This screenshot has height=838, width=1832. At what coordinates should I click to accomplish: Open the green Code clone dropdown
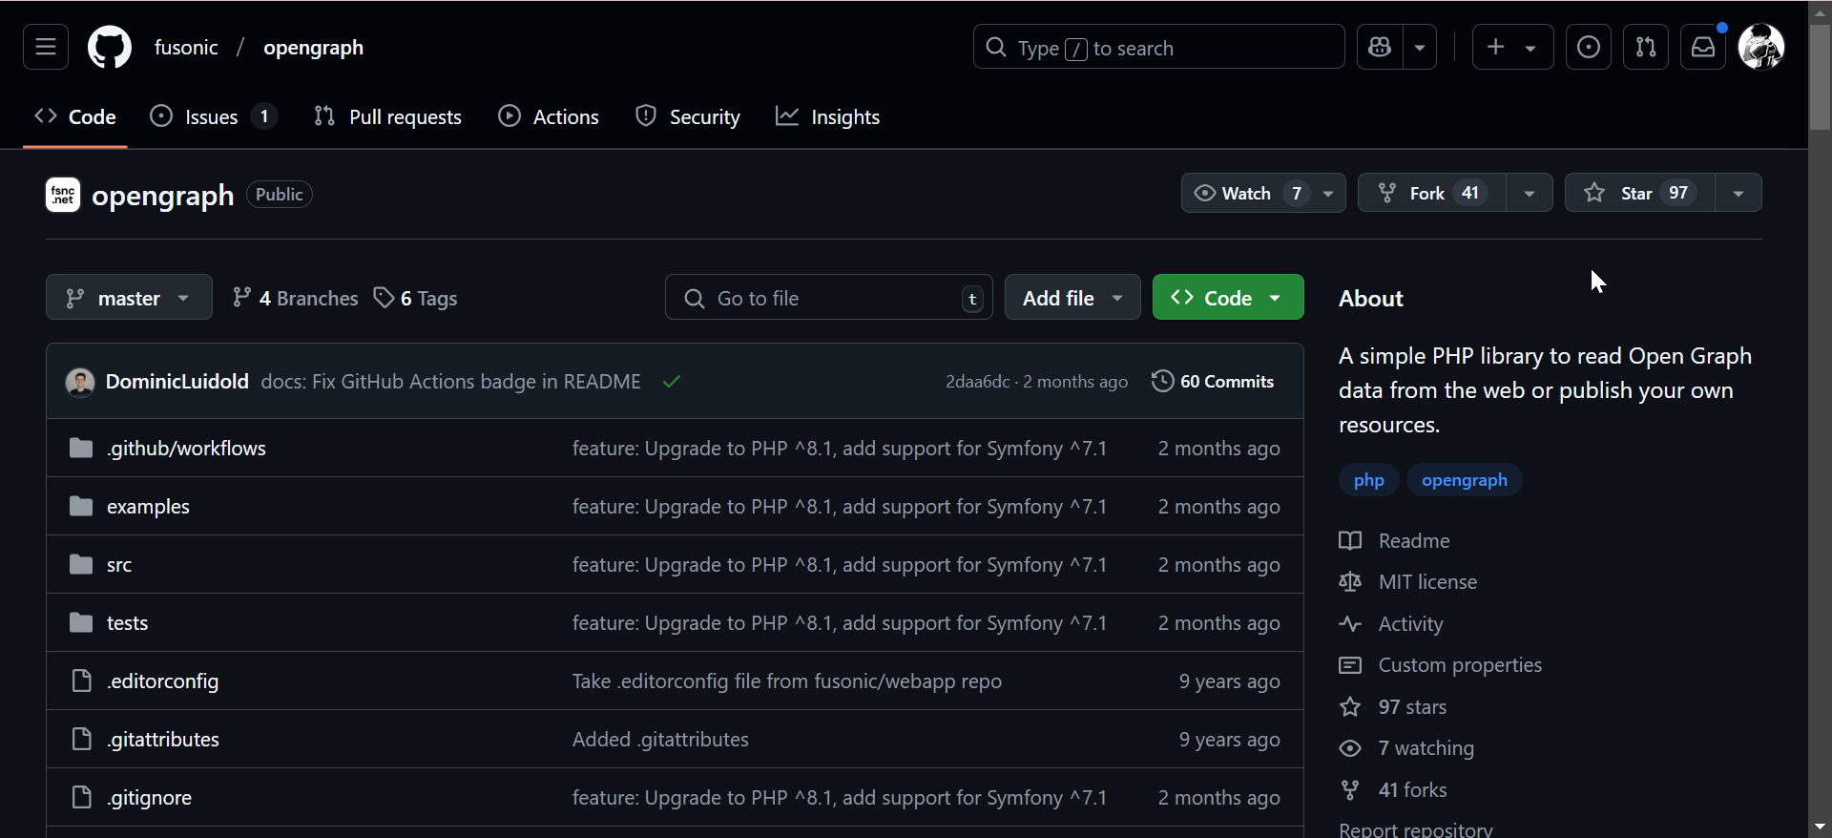tap(1228, 298)
